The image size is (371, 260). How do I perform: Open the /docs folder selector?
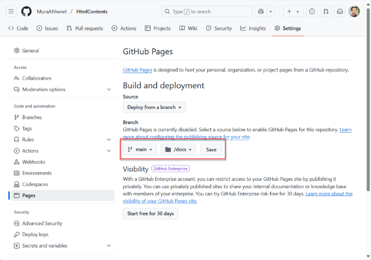178,149
